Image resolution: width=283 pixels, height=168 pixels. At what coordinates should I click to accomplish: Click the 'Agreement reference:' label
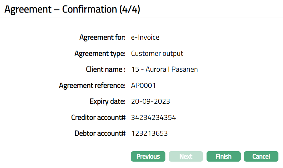[92, 86]
